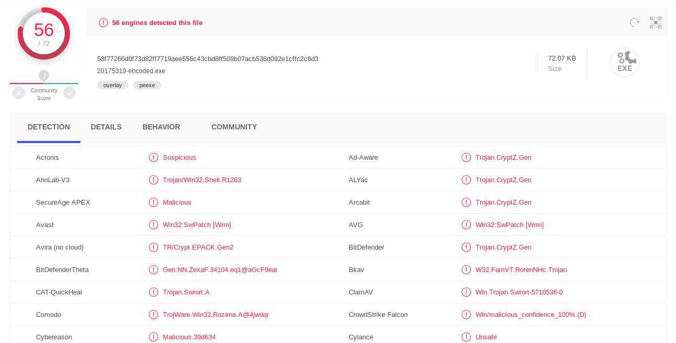Click the community score question mark icon
Screen dimensions: 676x343
point(44,76)
